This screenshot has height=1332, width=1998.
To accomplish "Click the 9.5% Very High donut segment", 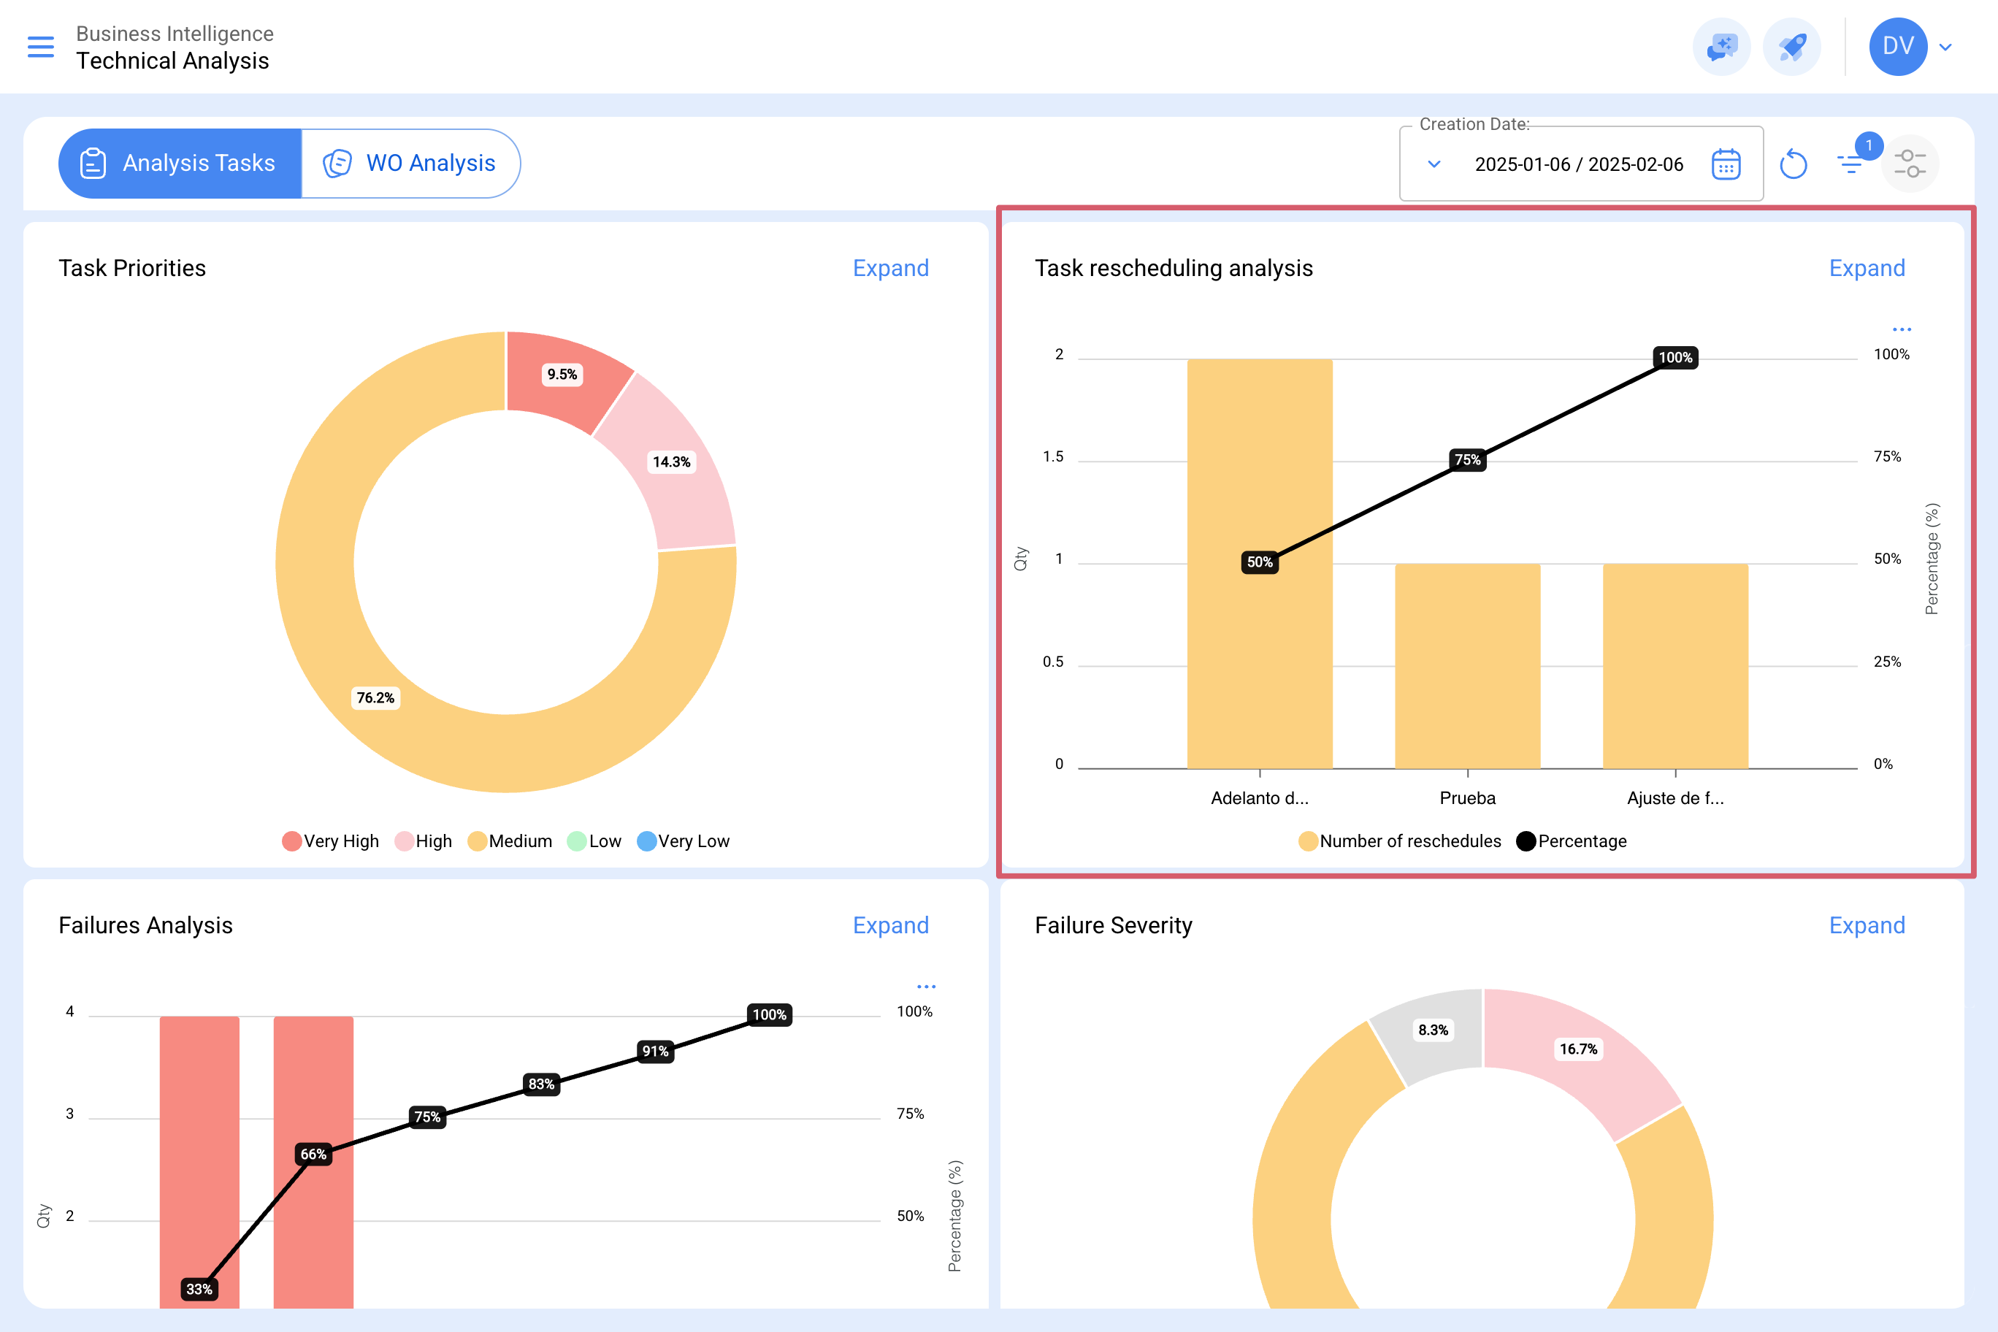I will [x=562, y=375].
